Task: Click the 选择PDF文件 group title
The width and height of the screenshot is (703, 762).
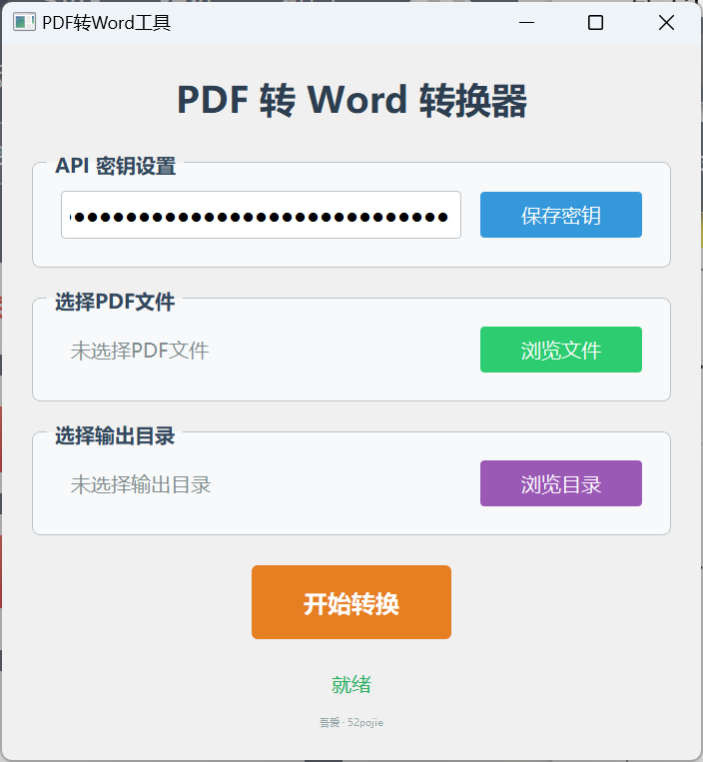Action: point(115,302)
